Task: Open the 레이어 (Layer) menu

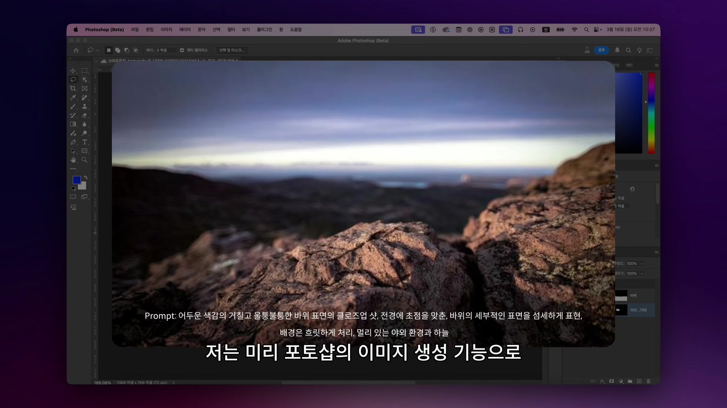Action: [x=185, y=30]
